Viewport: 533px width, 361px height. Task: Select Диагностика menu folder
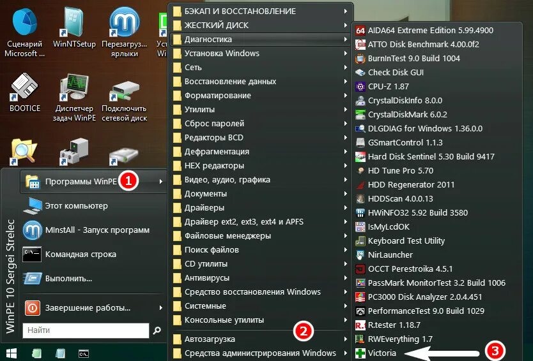(x=261, y=40)
